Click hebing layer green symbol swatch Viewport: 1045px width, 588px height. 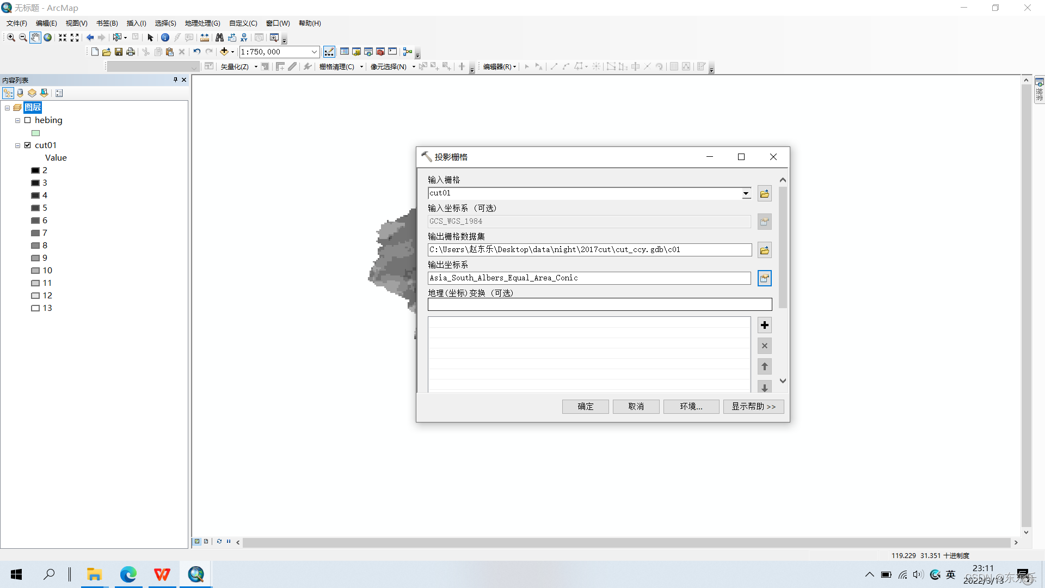coord(36,133)
